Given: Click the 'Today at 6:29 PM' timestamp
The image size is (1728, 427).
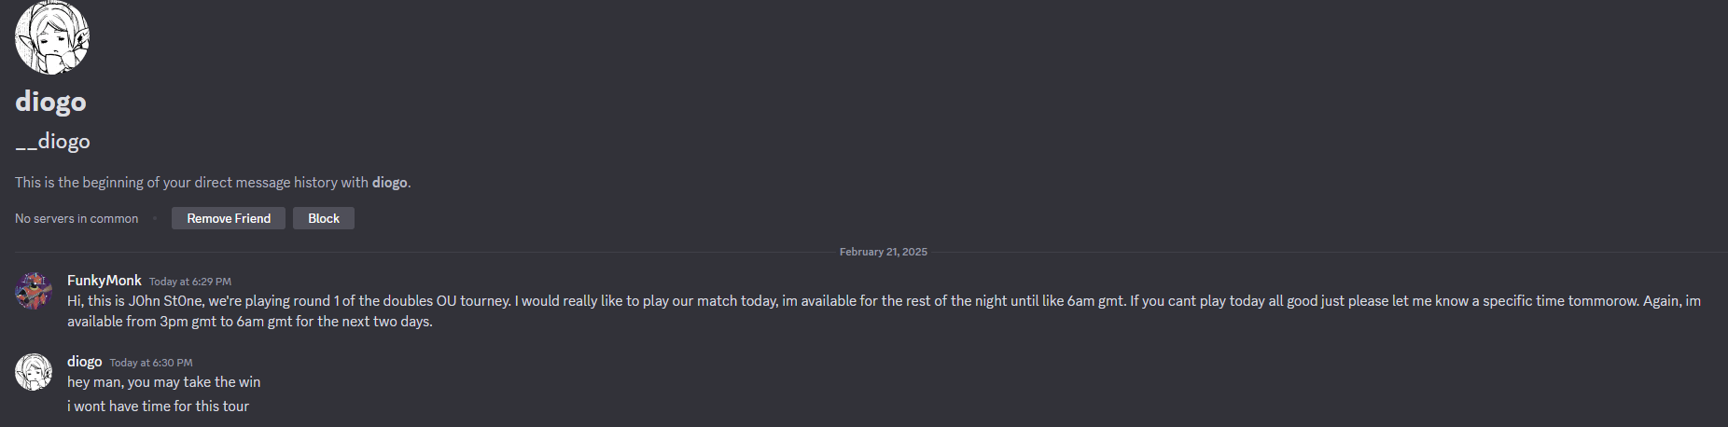Looking at the screenshot, I should (190, 282).
